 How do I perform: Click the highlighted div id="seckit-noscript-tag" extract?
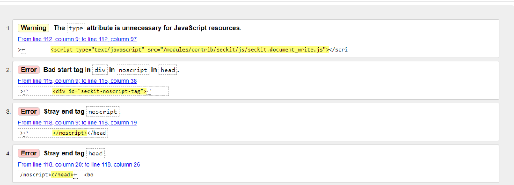click(x=100, y=91)
